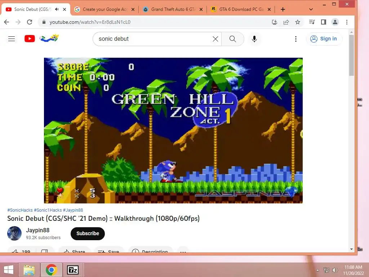
Task: Search with your voice microphone
Action: [x=254, y=39]
